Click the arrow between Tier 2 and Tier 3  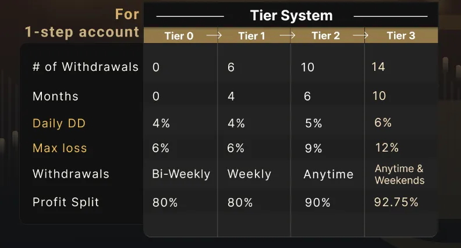tap(360, 35)
